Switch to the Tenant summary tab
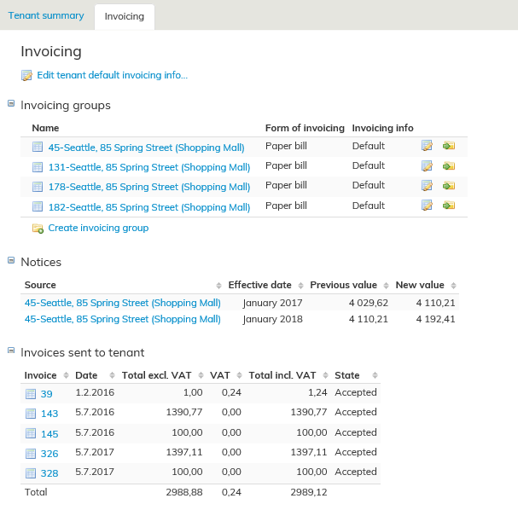Image resolution: width=518 pixels, height=510 pixels. point(46,15)
